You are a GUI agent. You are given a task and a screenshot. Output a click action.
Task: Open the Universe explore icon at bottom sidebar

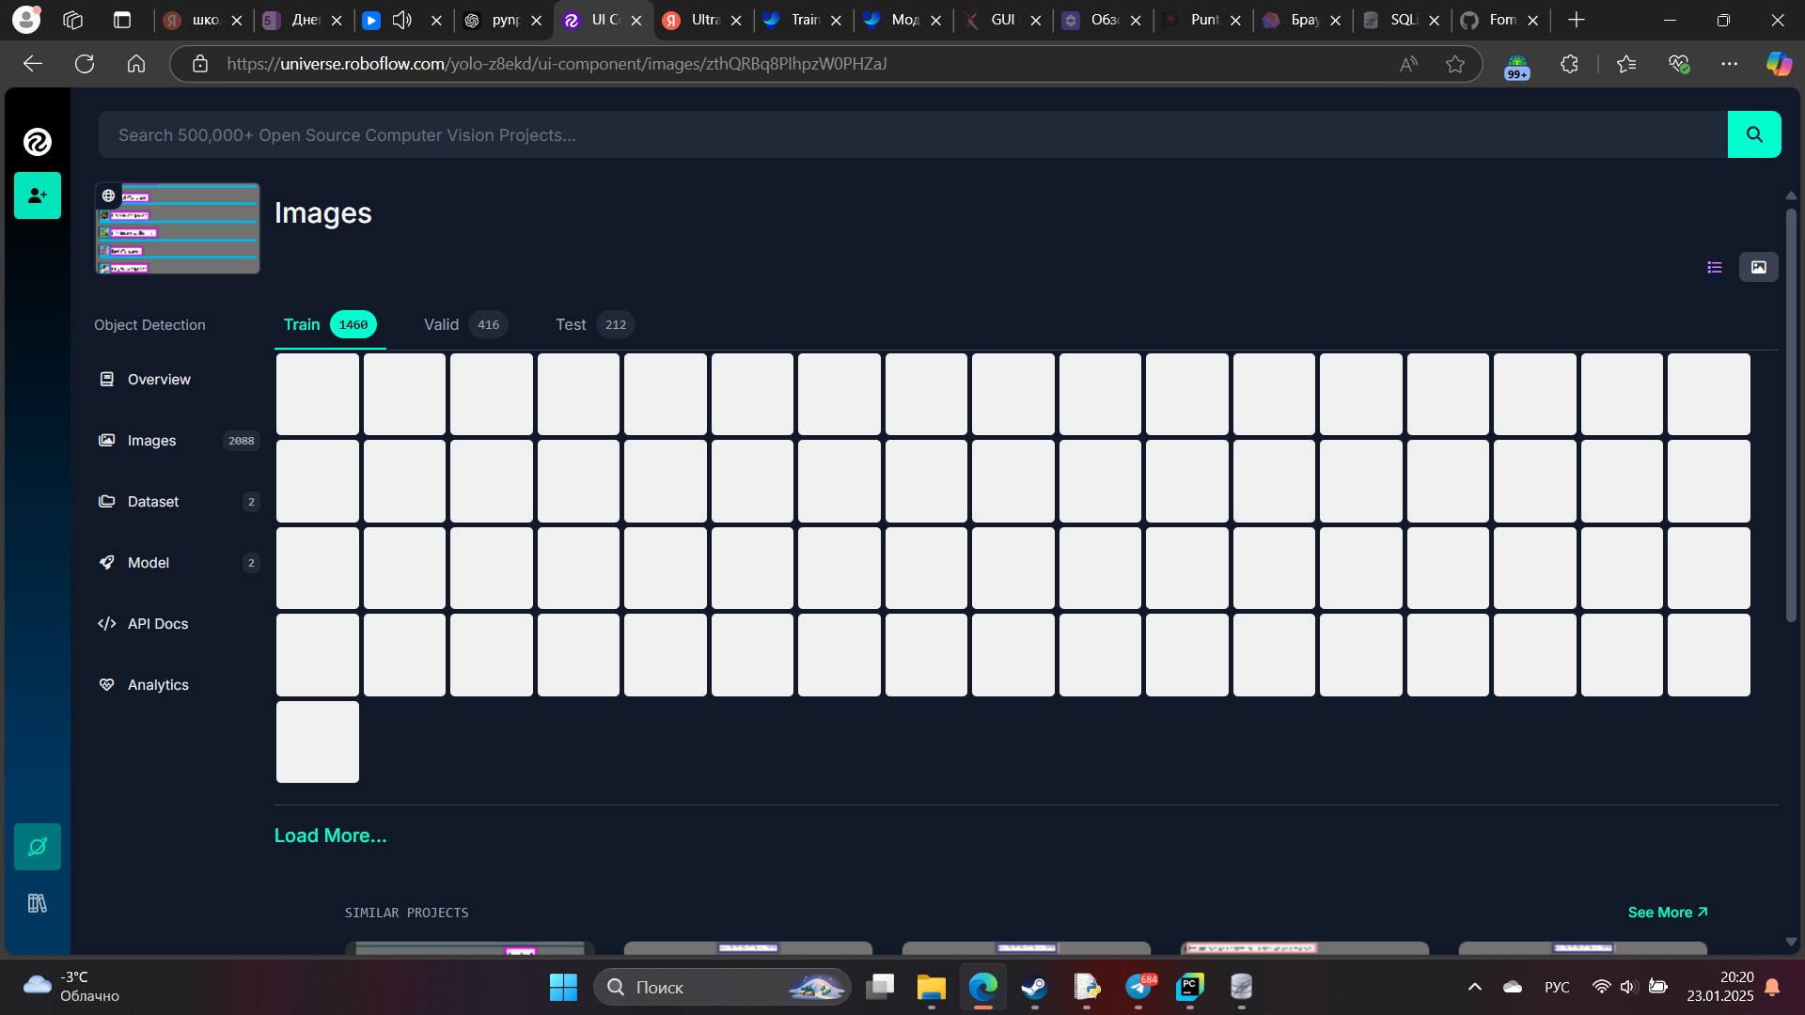[37, 846]
